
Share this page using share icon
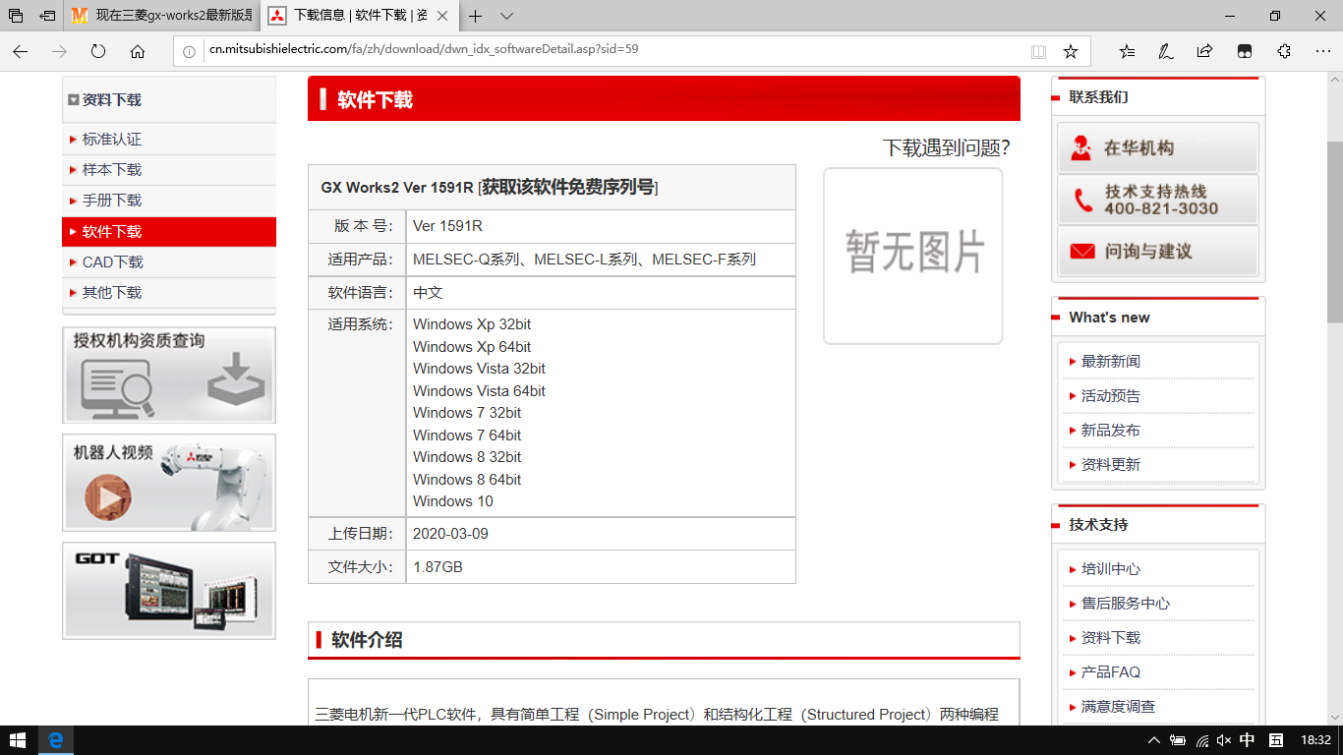(x=1204, y=51)
